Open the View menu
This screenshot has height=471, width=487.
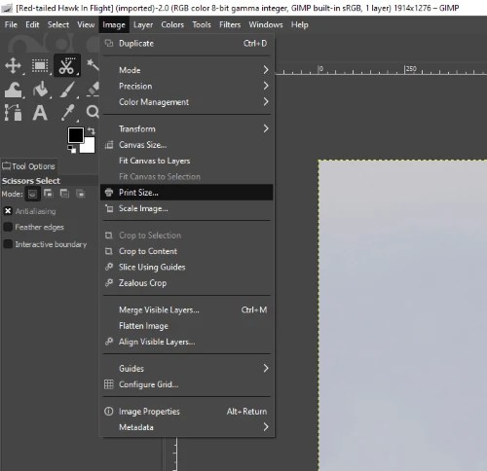(86, 24)
